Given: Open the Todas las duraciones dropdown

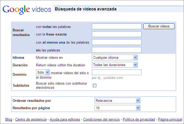Looking at the screenshot, I should (x=115, y=65).
